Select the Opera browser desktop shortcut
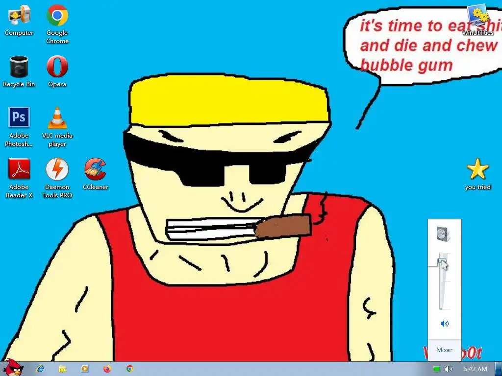 (57, 71)
